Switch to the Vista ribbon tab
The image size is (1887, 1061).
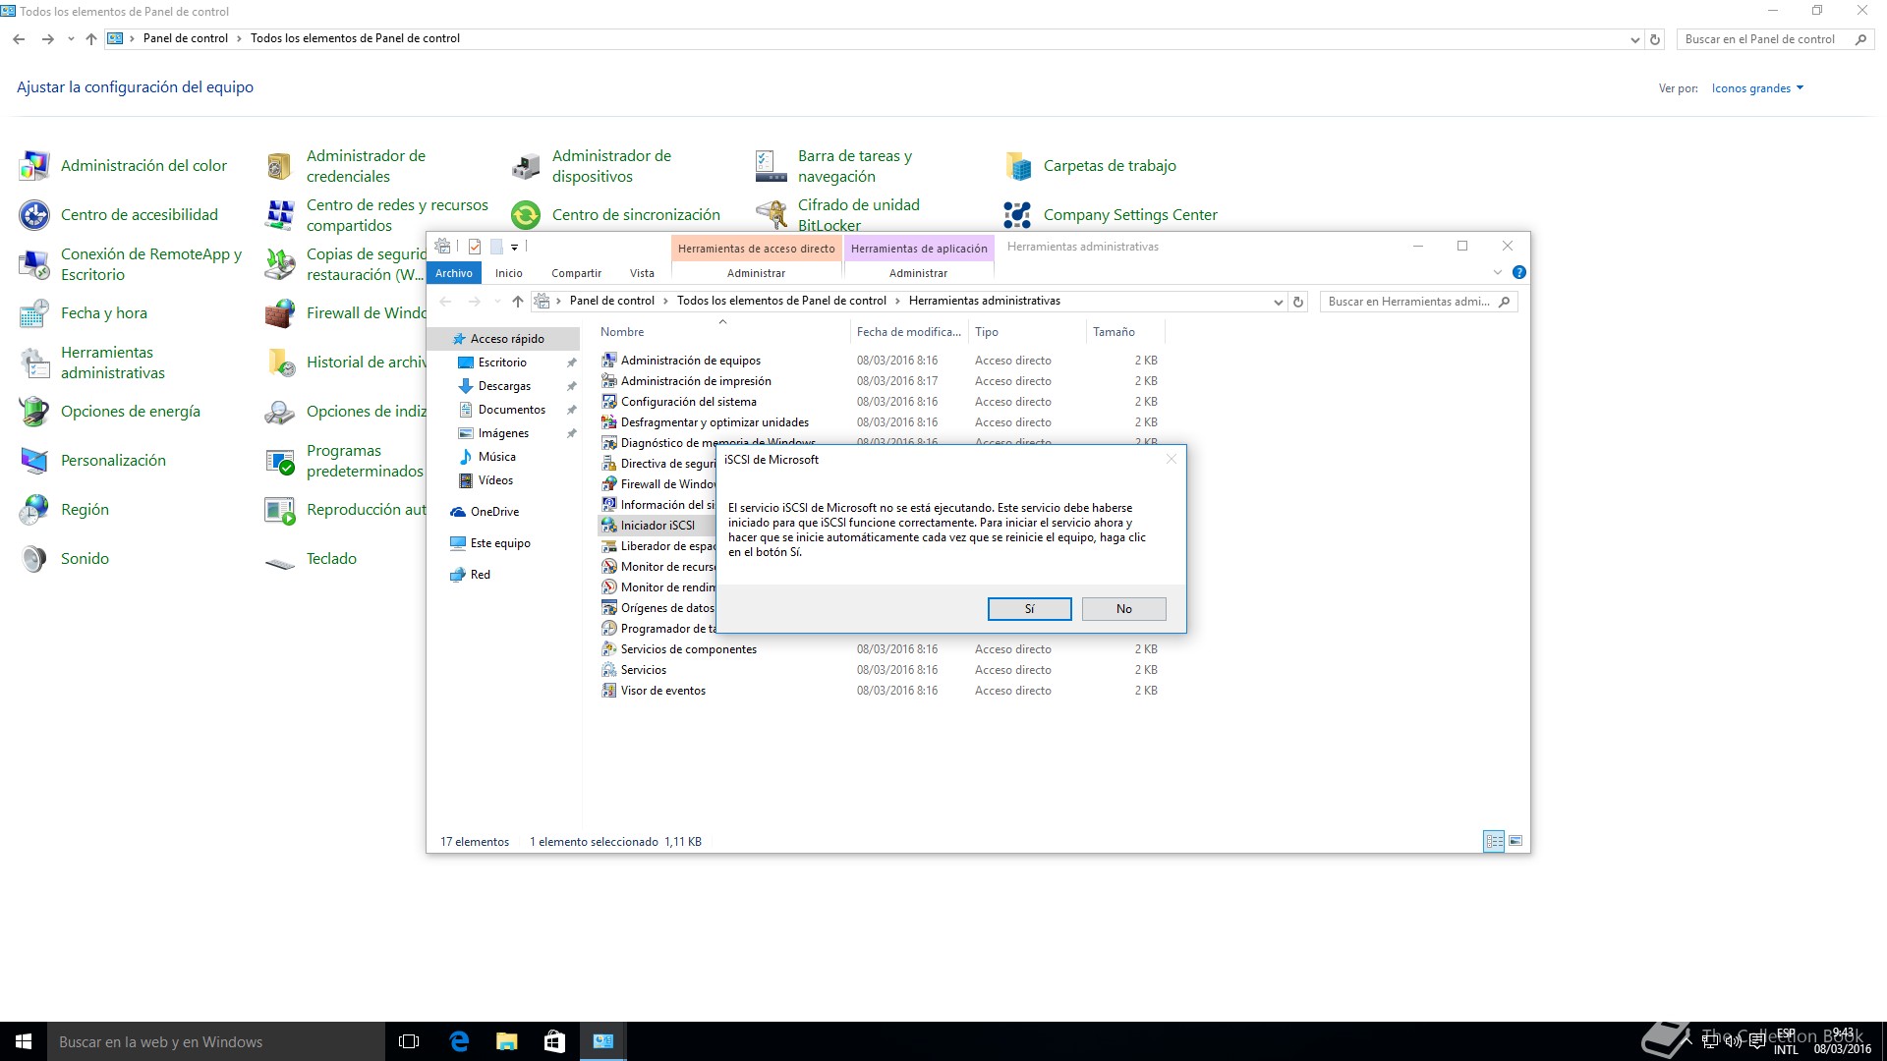click(x=642, y=273)
